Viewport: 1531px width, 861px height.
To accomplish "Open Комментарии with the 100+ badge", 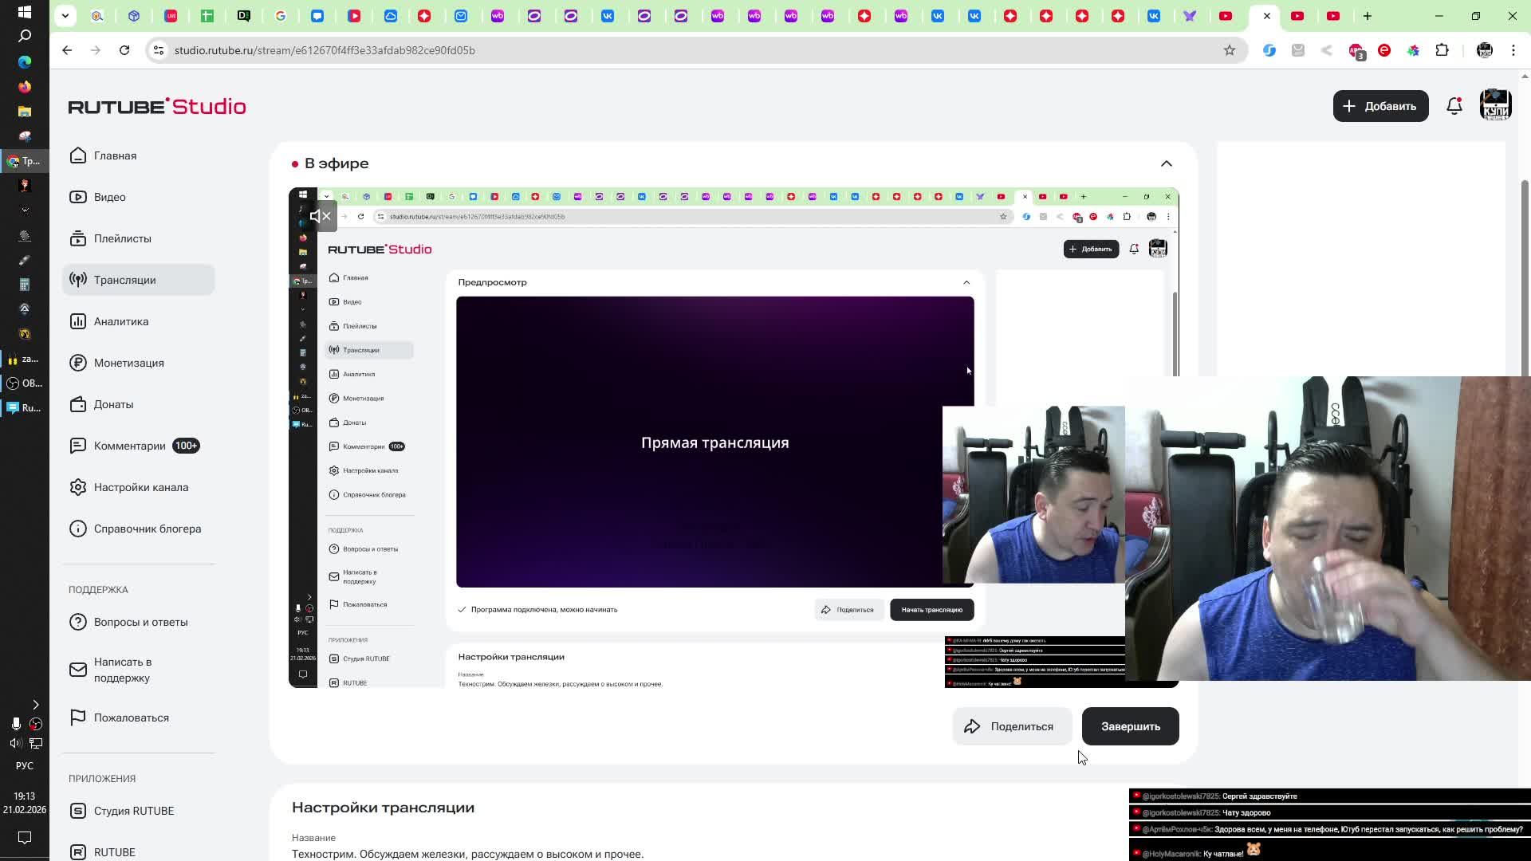I will pyautogui.click(x=130, y=446).
